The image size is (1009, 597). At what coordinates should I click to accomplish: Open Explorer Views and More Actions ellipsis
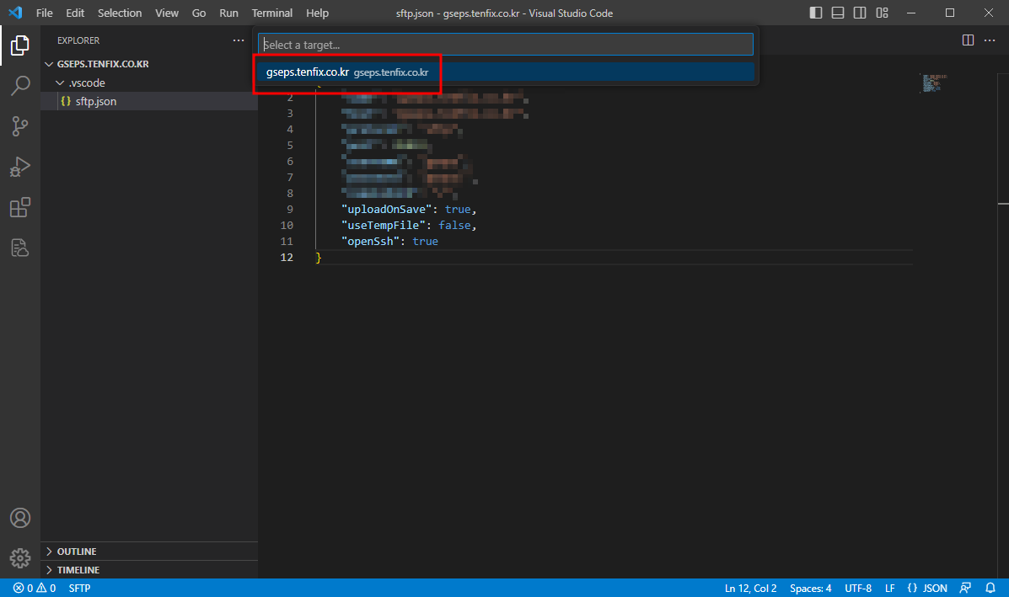(x=239, y=40)
